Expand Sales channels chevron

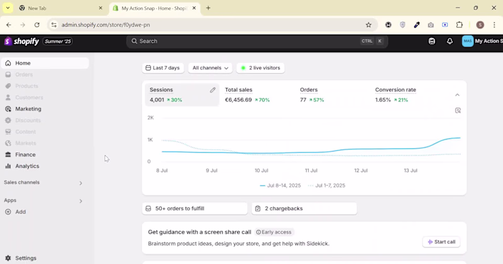pos(81,183)
